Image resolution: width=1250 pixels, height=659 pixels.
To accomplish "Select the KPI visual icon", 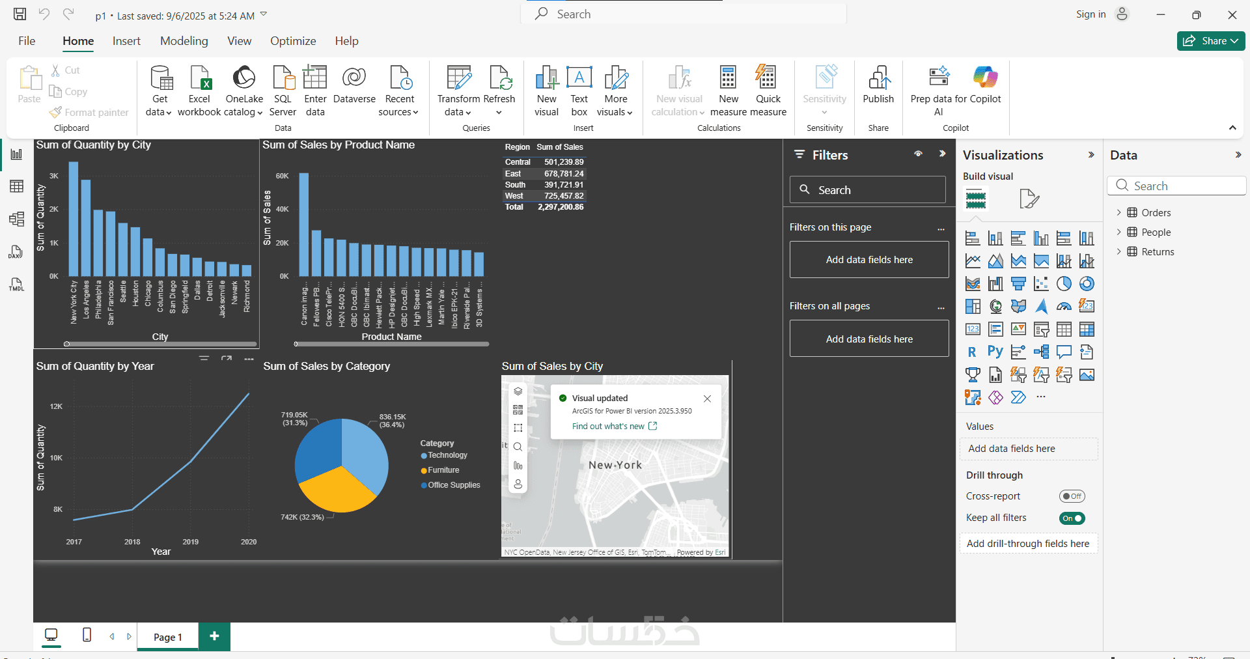I will pyautogui.click(x=1018, y=329).
